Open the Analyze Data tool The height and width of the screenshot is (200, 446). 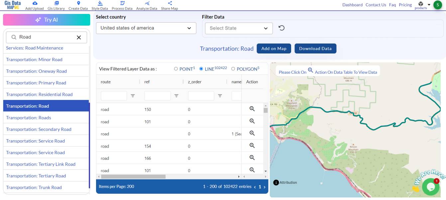pyautogui.click(x=146, y=5)
